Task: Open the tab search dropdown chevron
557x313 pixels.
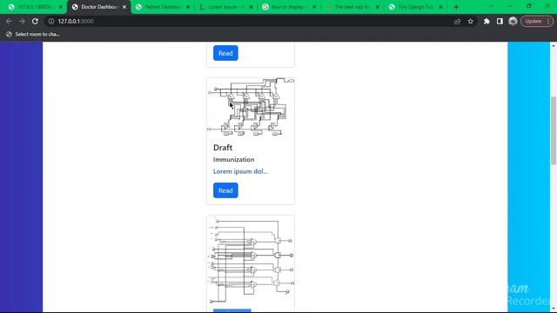Action: point(491,6)
